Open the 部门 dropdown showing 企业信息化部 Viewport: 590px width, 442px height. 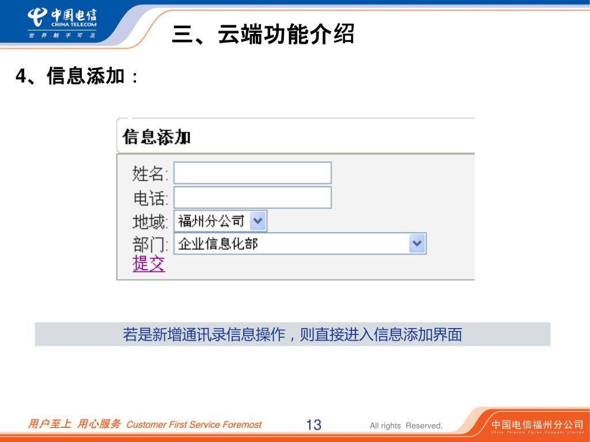300,243
